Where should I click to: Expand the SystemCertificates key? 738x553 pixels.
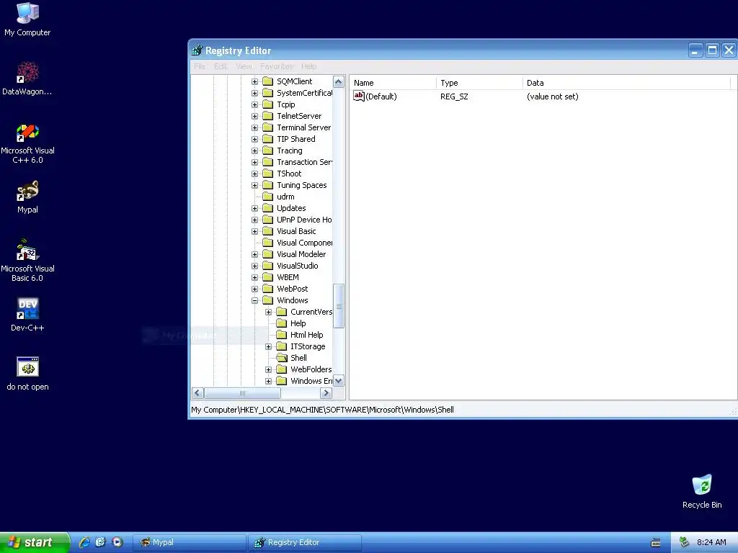point(254,93)
